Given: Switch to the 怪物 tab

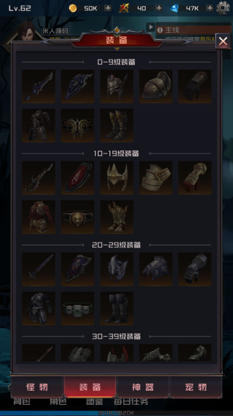Looking at the screenshot, I should tap(37, 387).
